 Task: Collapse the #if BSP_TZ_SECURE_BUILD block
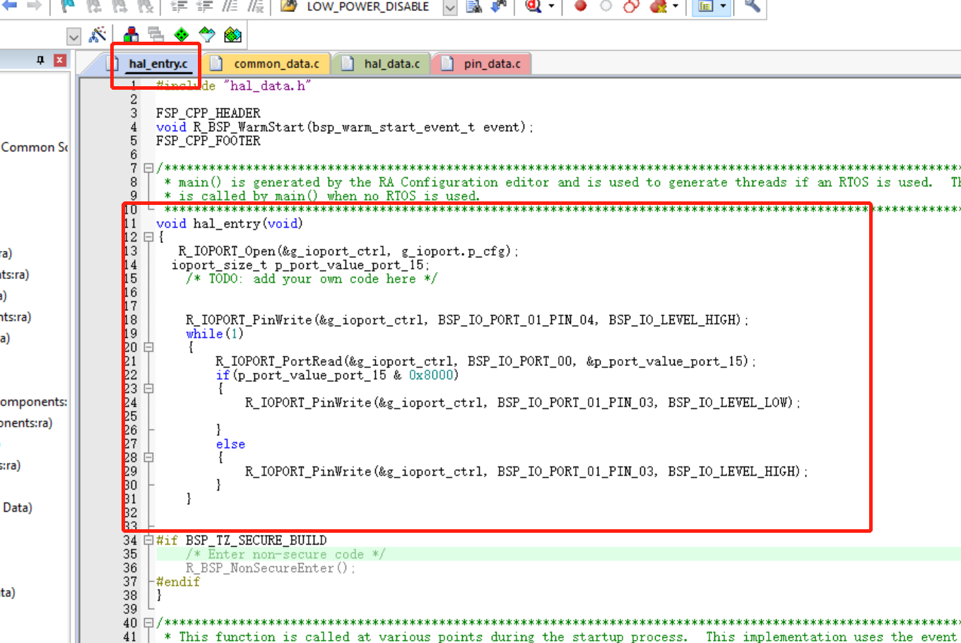pos(148,541)
